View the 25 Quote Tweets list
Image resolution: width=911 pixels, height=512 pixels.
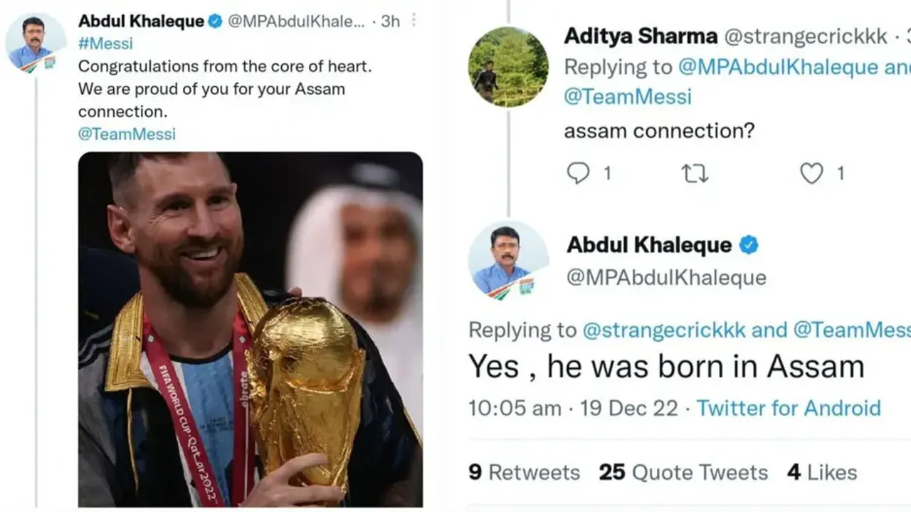click(x=683, y=472)
